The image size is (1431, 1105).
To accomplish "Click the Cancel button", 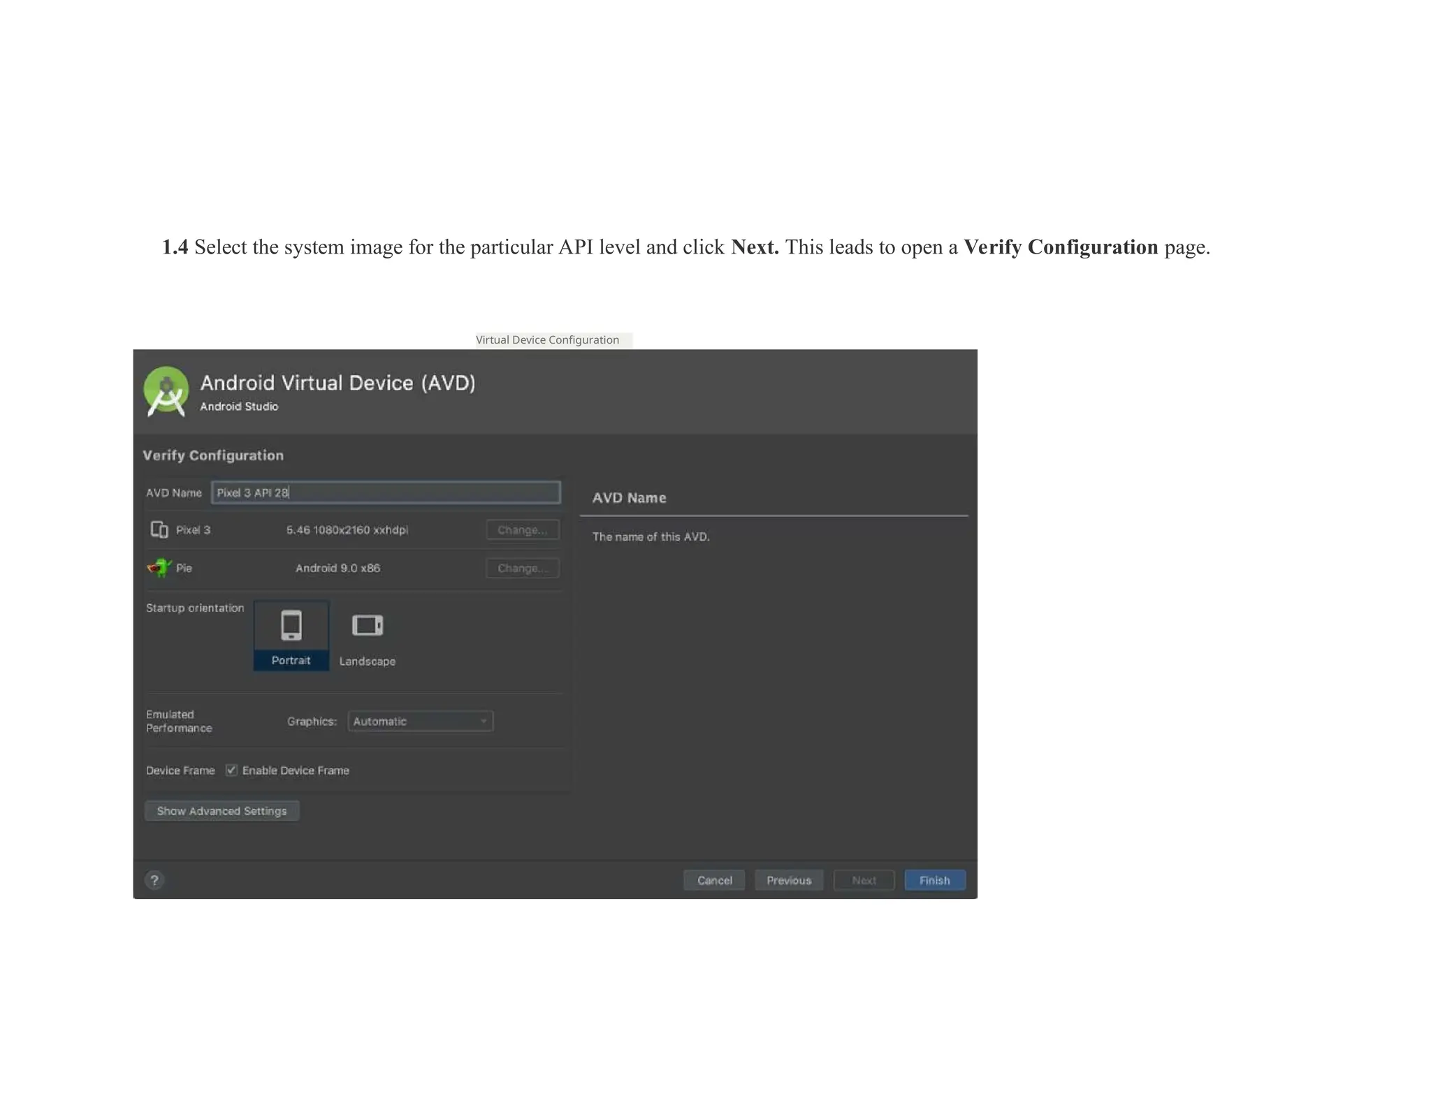I will point(714,880).
